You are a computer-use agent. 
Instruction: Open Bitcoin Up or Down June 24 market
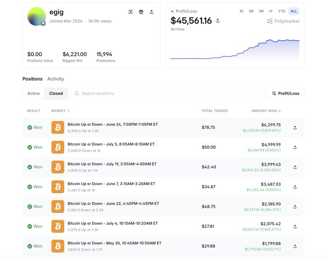point(113,124)
